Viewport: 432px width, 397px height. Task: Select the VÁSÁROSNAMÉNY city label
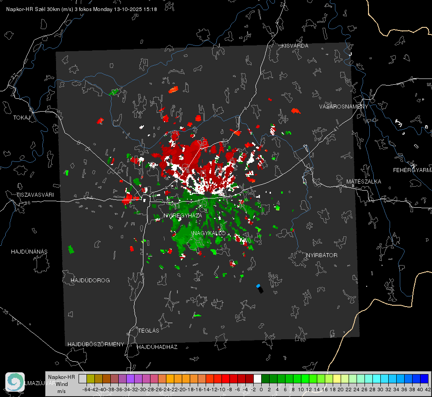[344, 106]
